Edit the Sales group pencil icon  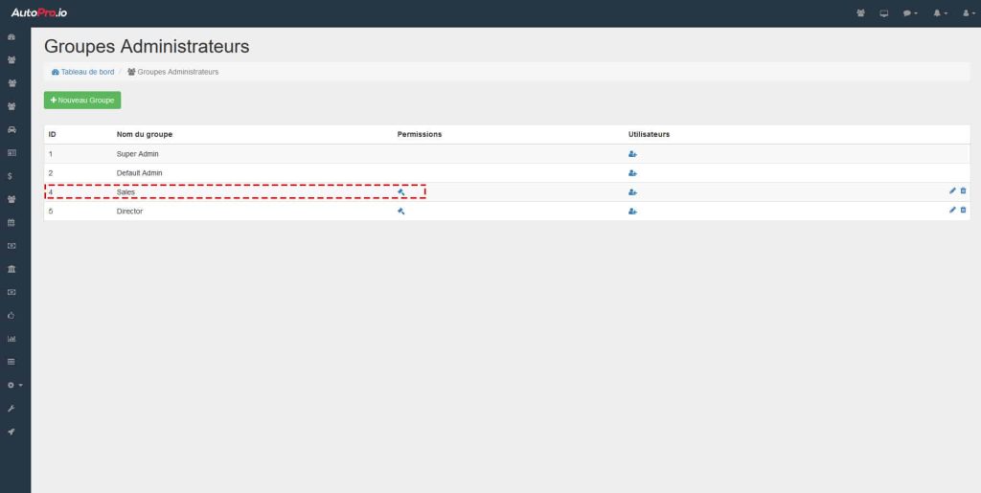(x=952, y=190)
